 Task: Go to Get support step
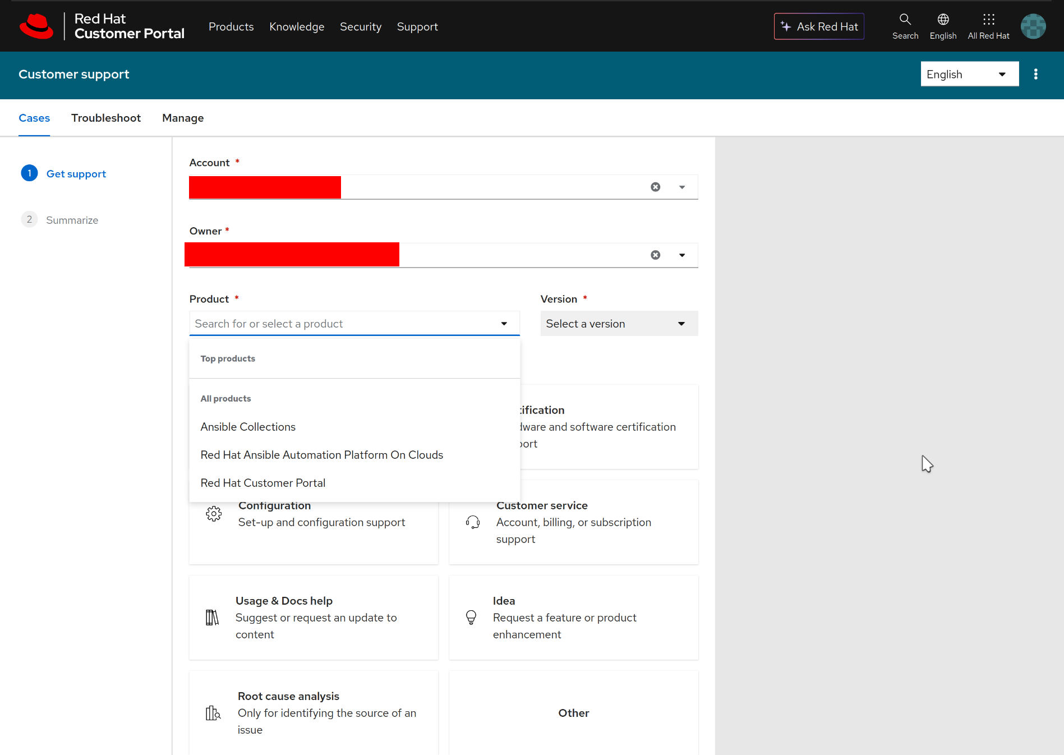click(x=76, y=174)
